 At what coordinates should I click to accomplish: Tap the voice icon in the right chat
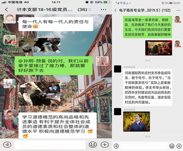116,146
